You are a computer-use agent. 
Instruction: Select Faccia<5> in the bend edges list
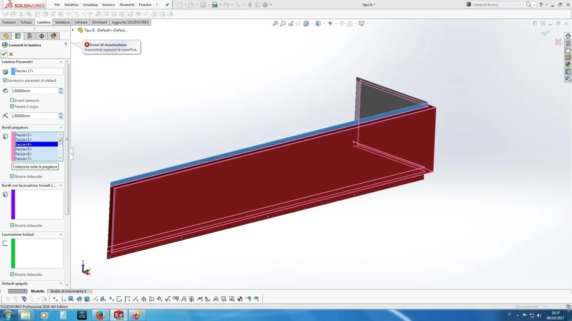coord(36,149)
